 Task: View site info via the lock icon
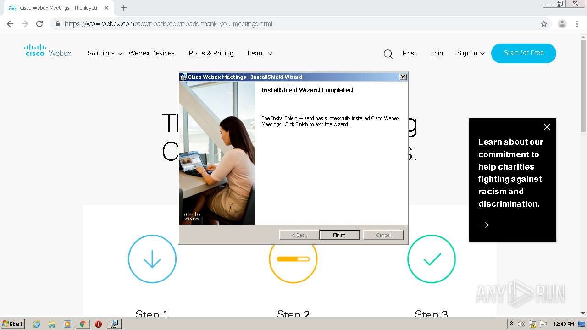click(x=57, y=24)
